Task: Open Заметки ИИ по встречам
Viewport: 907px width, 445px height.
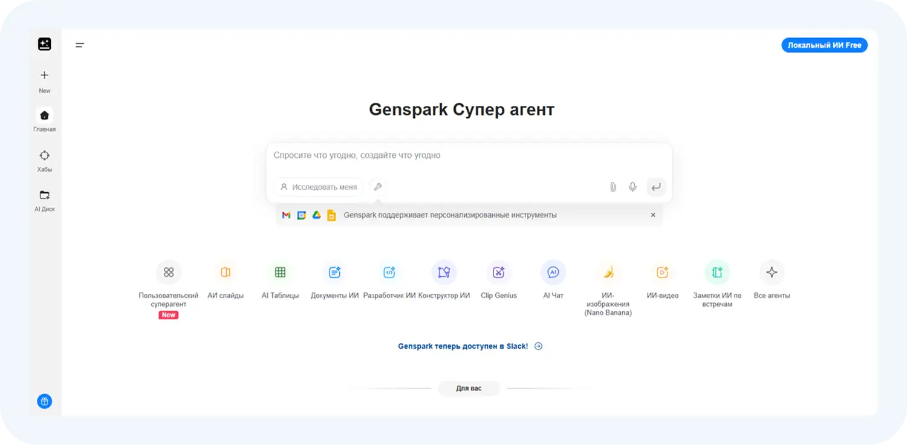Action: [717, 272]
